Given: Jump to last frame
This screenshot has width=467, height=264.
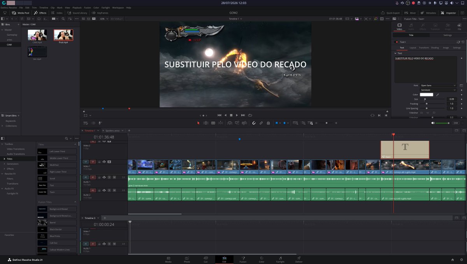Looking at the screenshot, I should point(243,115).
